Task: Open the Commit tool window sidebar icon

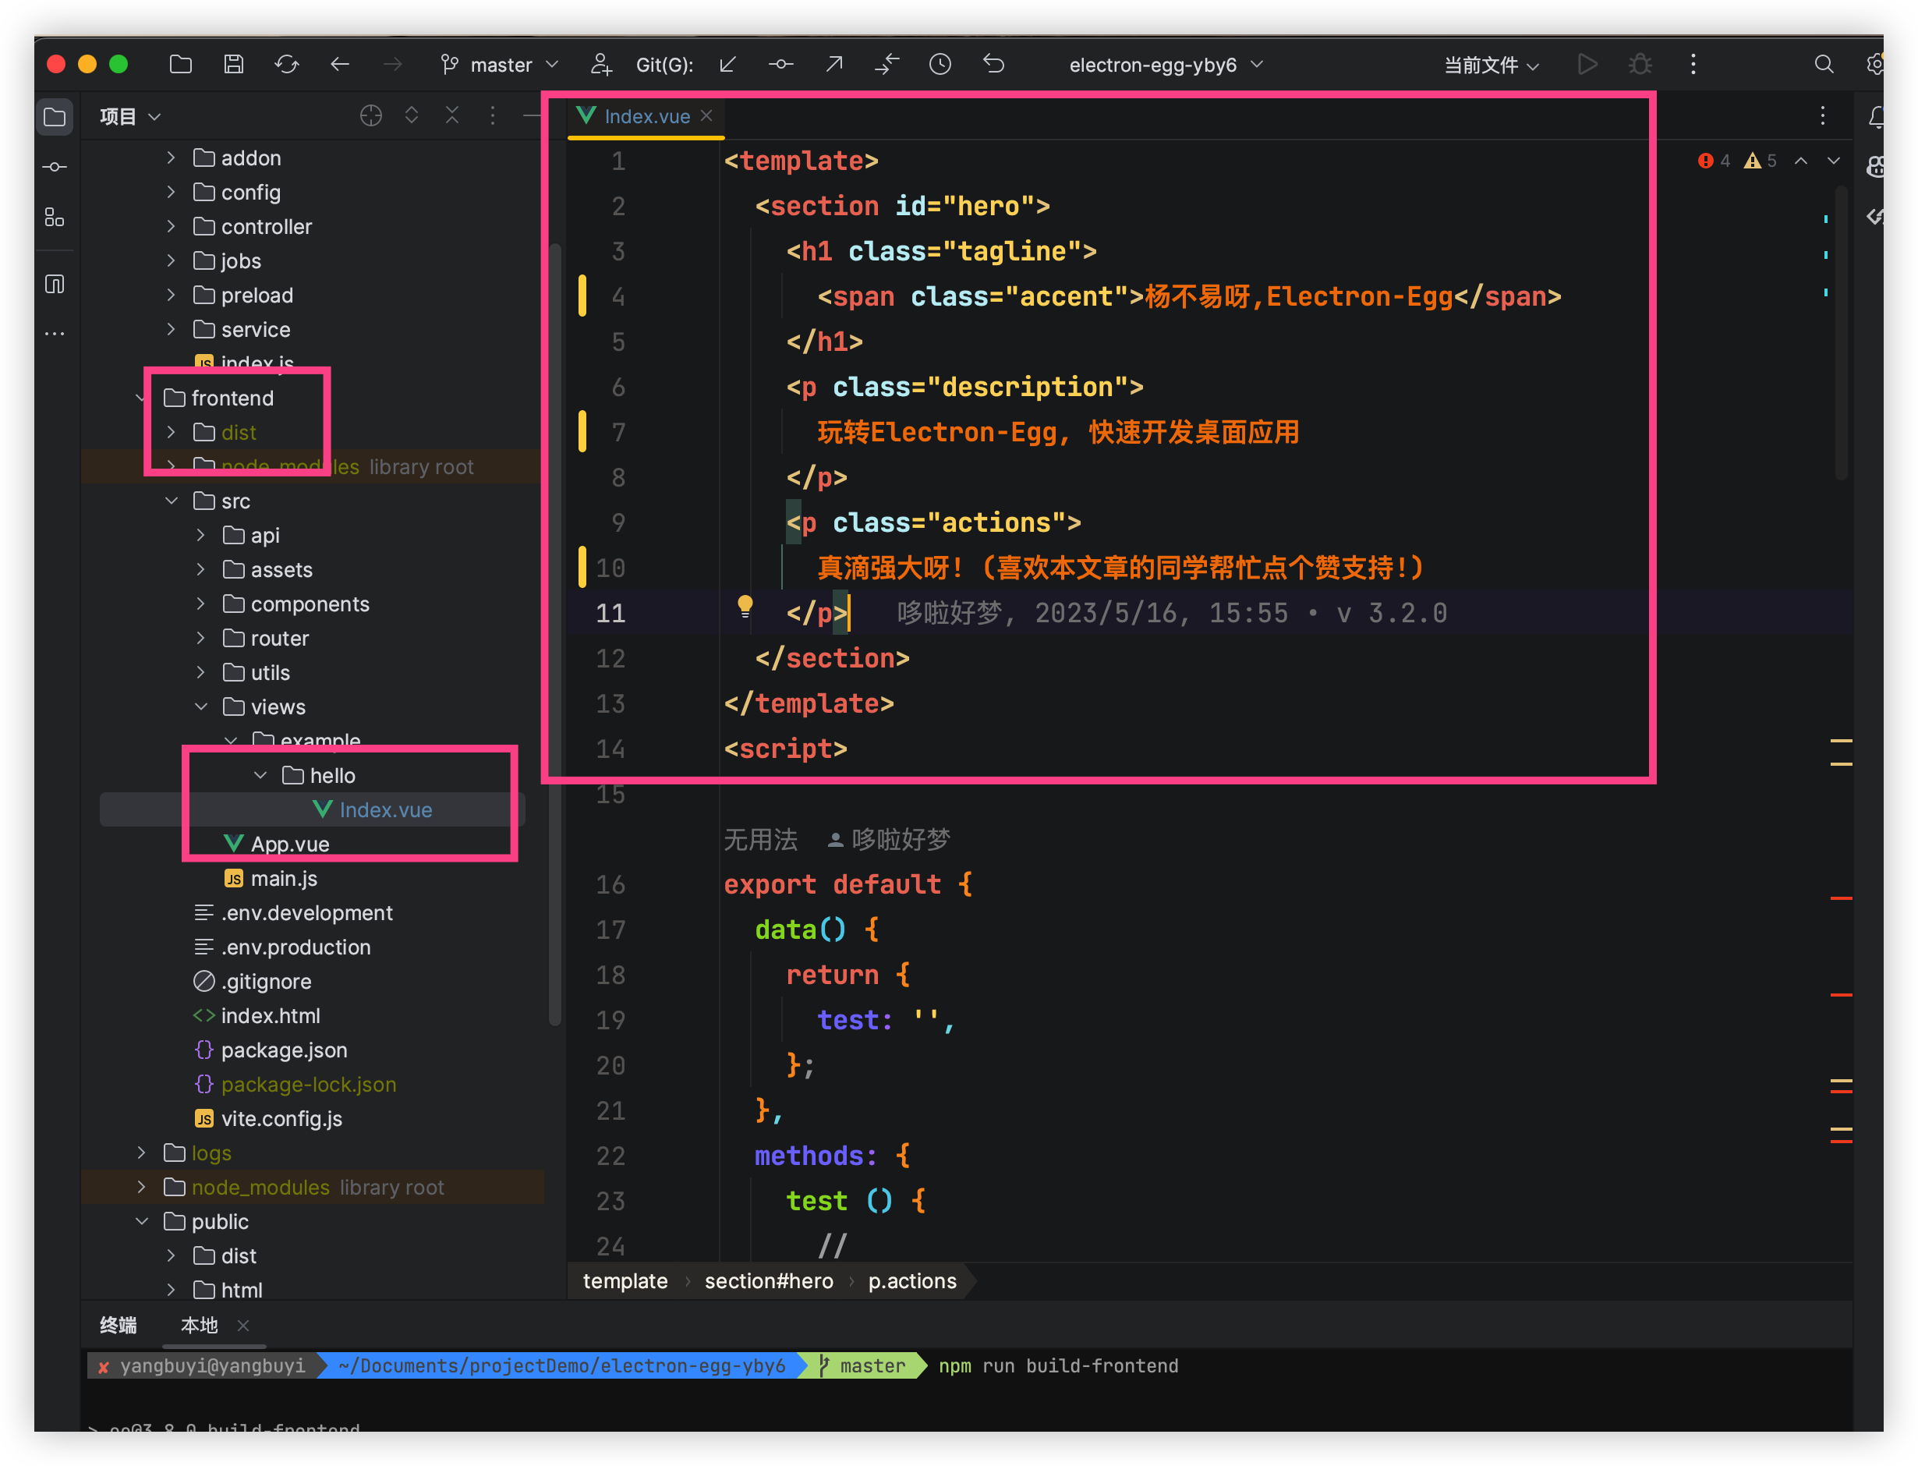Action: (55, 167)
